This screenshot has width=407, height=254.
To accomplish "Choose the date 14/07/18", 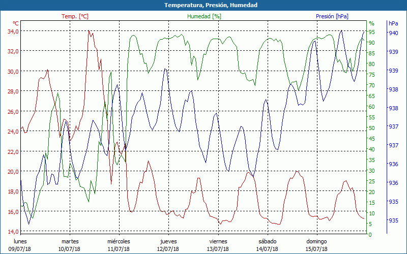I will [x=267, y=249].
